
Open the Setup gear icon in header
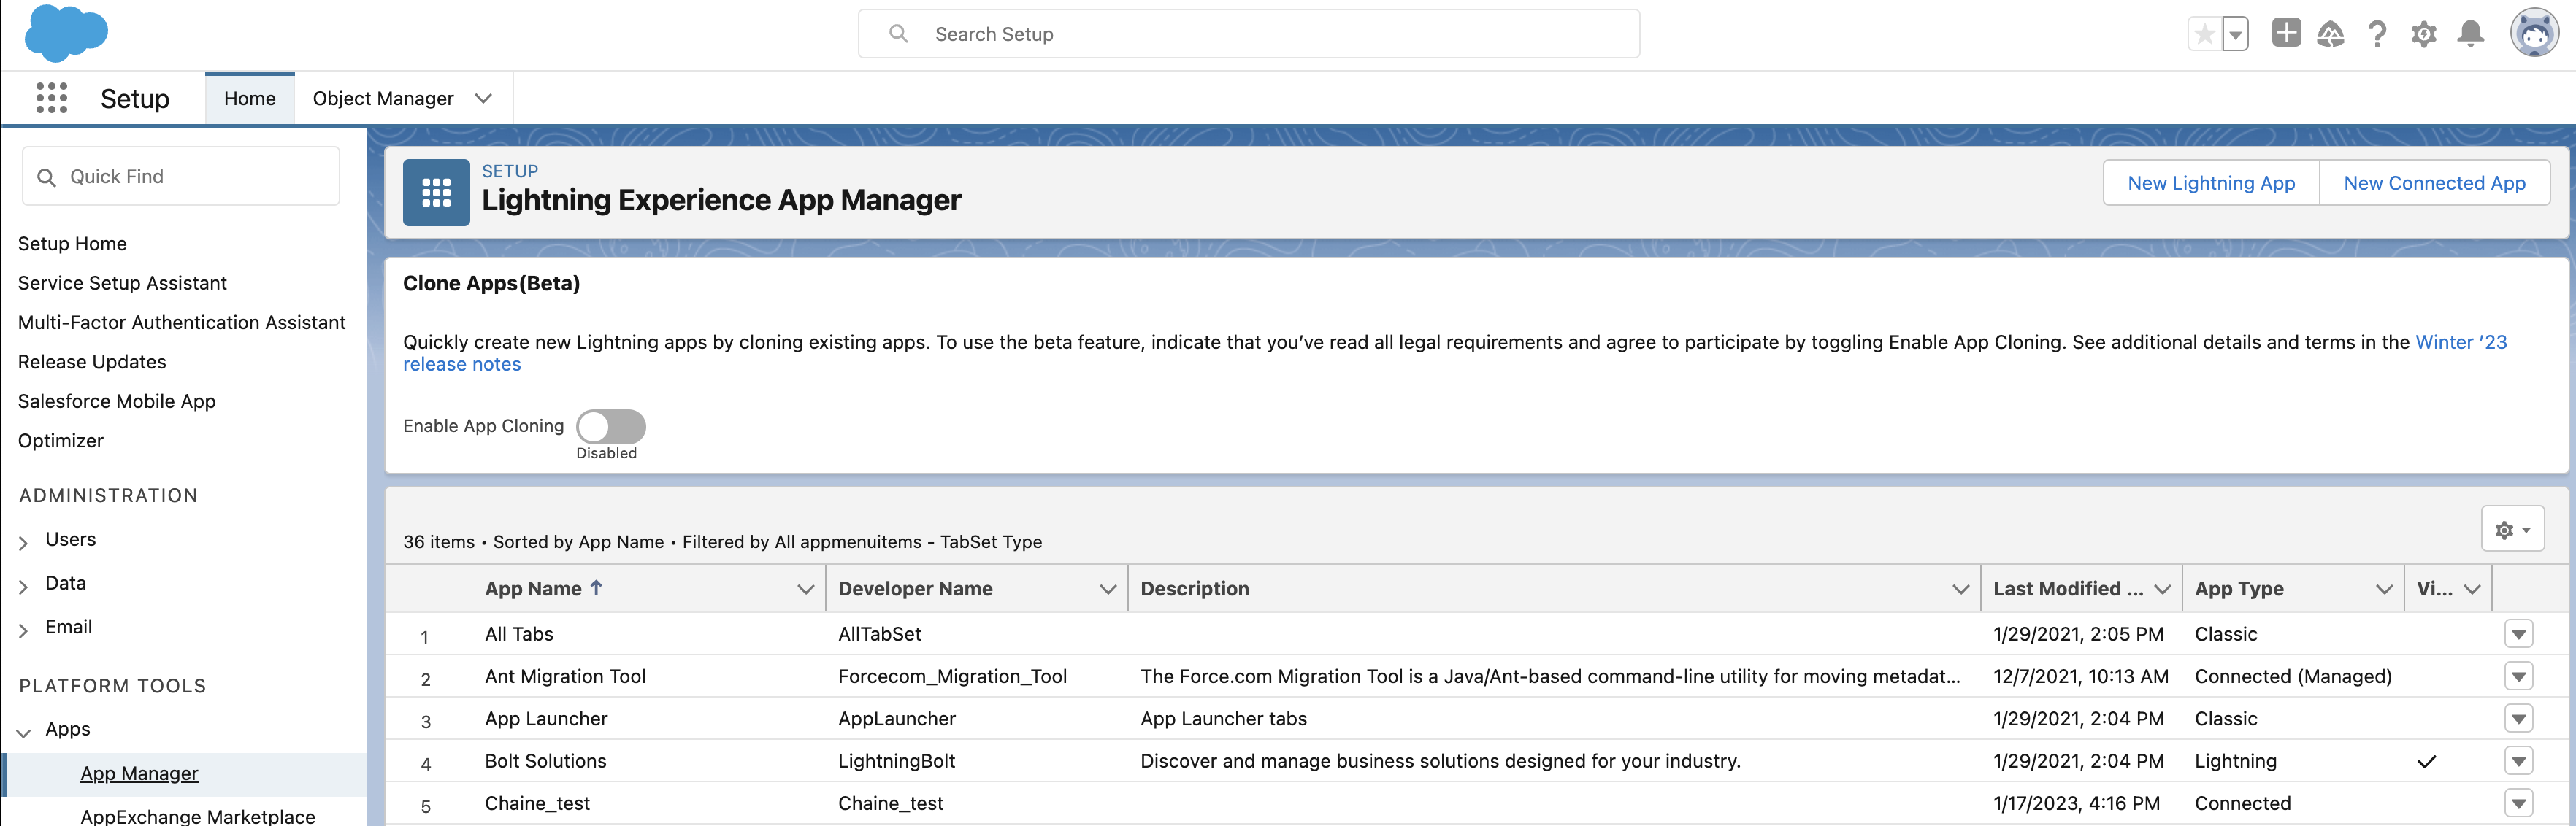tap(2423, 34)
